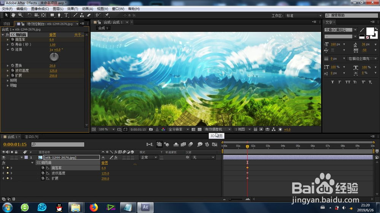380x213 pixels.
Task: Switch to the 渲染队列 tab
Action: [31, 137]
